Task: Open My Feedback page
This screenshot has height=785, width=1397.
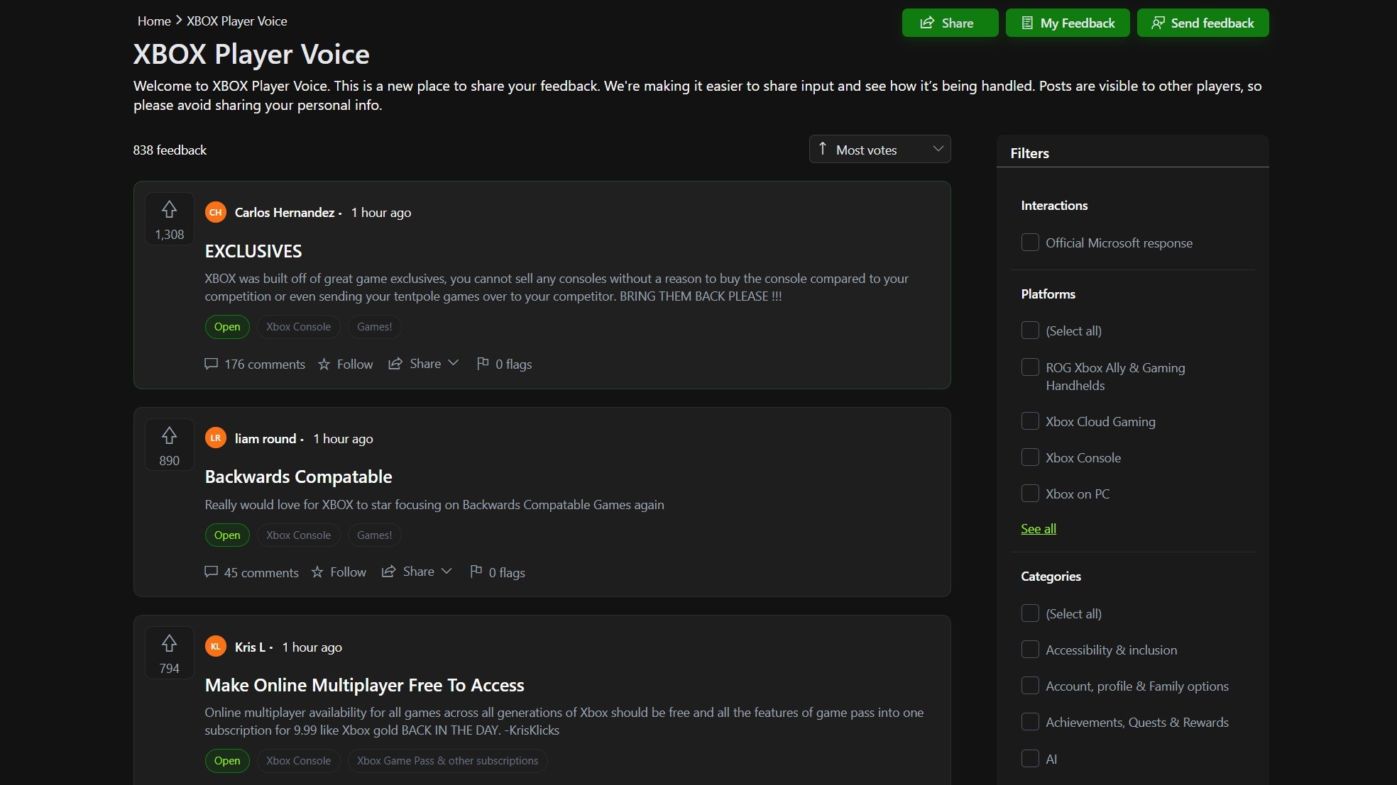Action: pyautogui.click(x=1068, y=23)
